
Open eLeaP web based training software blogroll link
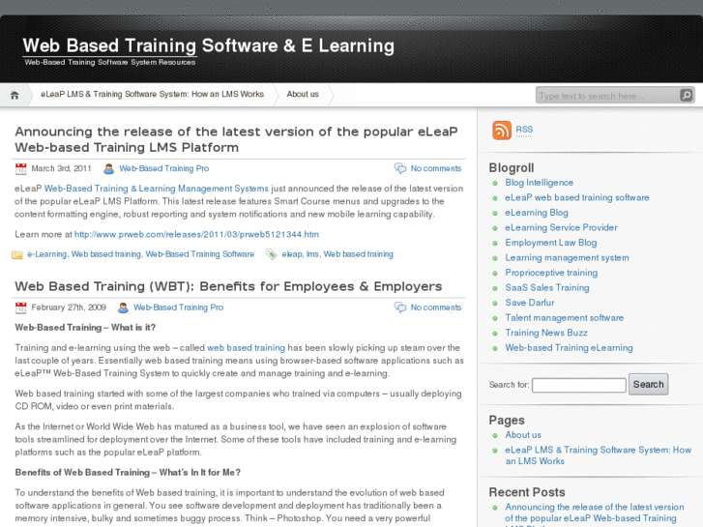pos(577,198)
